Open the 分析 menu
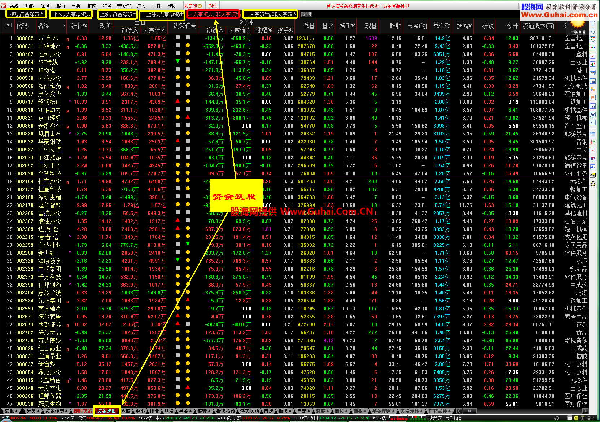This screenshot has height=422, width=600. [76, 6]
